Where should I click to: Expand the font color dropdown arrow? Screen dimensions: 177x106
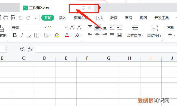pos(71,35)
